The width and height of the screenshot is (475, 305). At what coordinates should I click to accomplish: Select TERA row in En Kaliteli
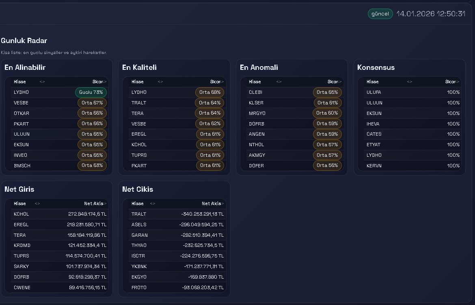[x=177, y=113]
